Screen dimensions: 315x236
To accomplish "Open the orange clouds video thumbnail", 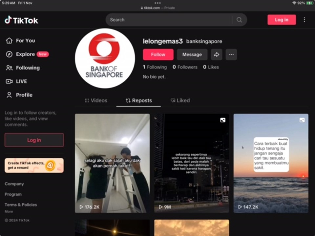I will pyautogui.click(x=191, y=228).
